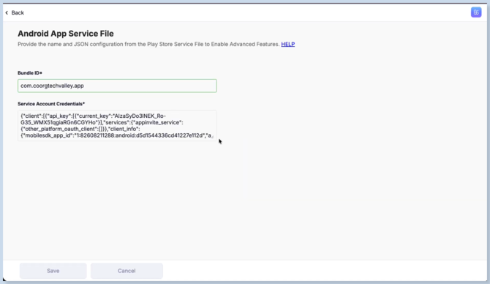Click inside Service Account Credentials textarea

click(x=117, y=125)
